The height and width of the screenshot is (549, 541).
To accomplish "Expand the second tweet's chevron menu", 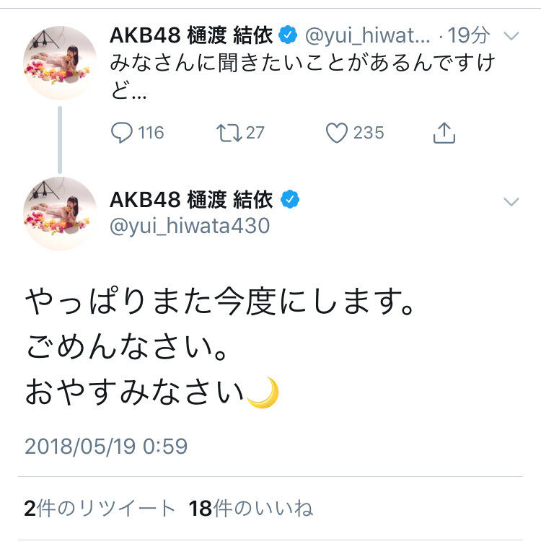I will click(511, 202).
